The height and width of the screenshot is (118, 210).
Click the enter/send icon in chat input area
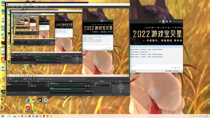tap(172, 68)
